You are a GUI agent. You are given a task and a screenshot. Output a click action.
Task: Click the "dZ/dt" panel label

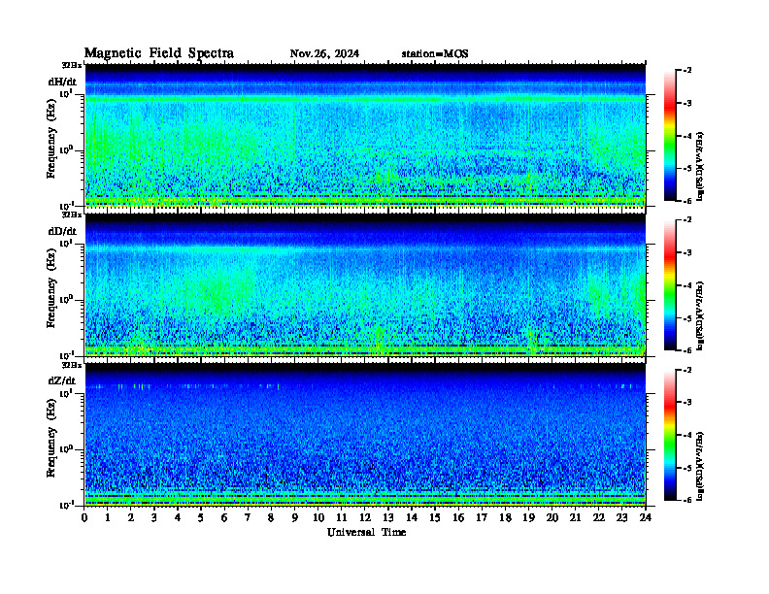pyautogui.click(x=62, y=380)
